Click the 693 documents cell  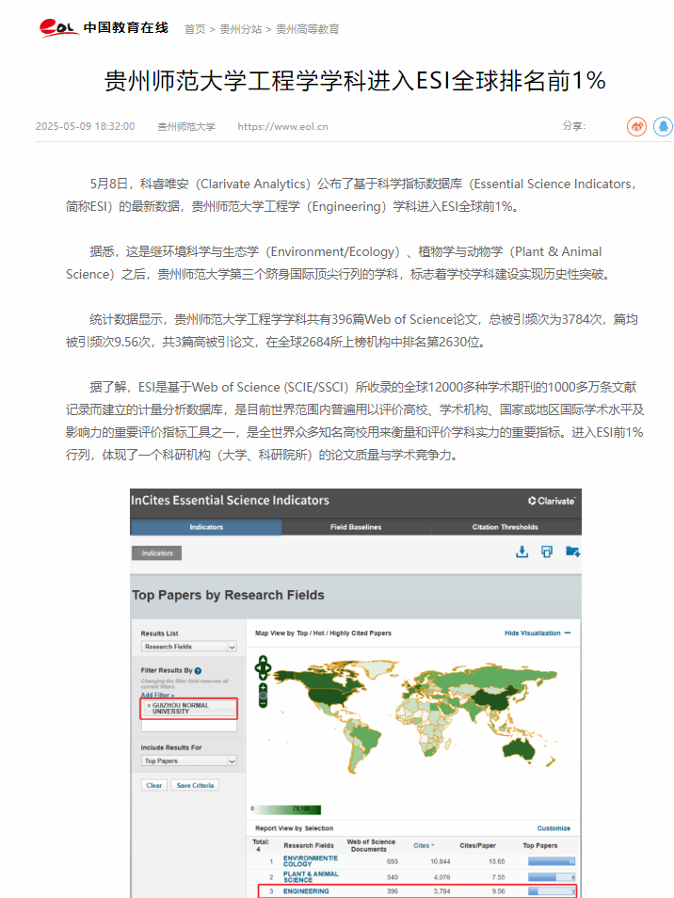393,861
